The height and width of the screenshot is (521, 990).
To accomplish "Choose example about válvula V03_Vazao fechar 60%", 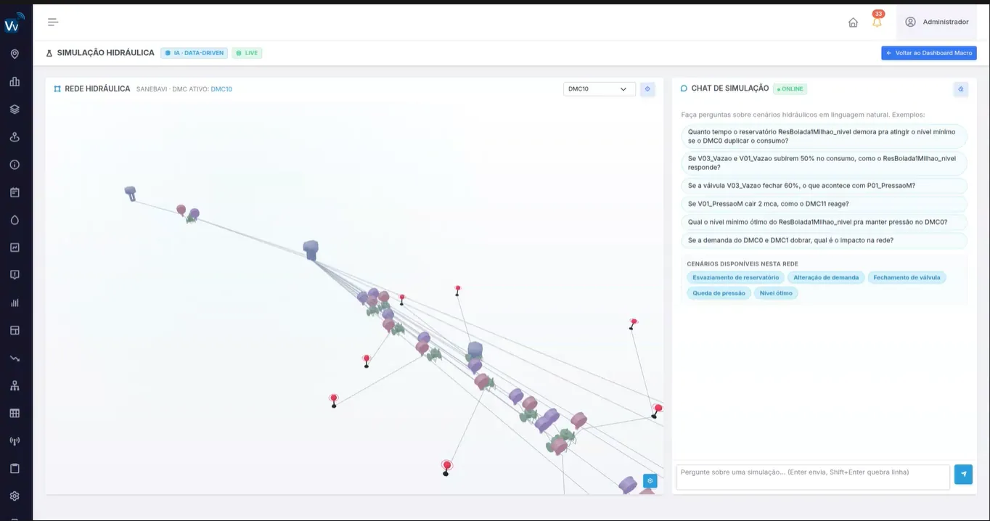I will 824,186.
